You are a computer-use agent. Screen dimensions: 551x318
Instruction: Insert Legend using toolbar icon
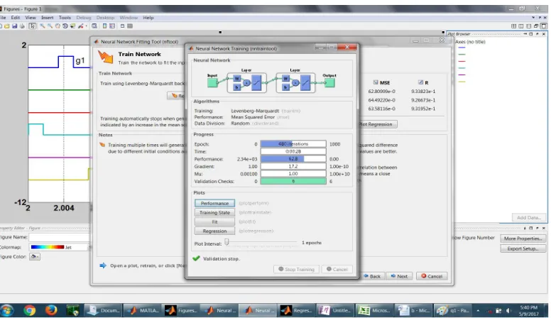click(112, 26)
